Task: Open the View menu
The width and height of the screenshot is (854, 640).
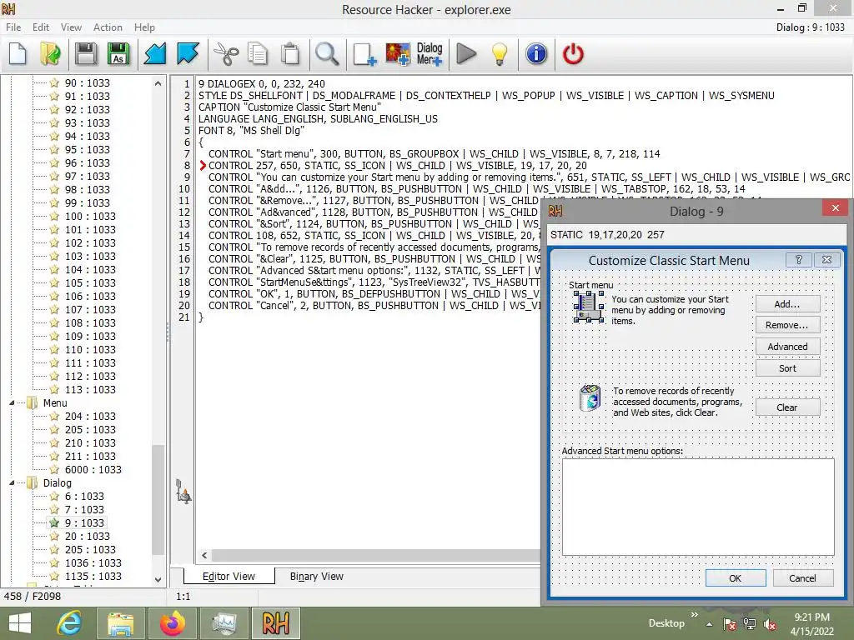Action: coord(71,27)
